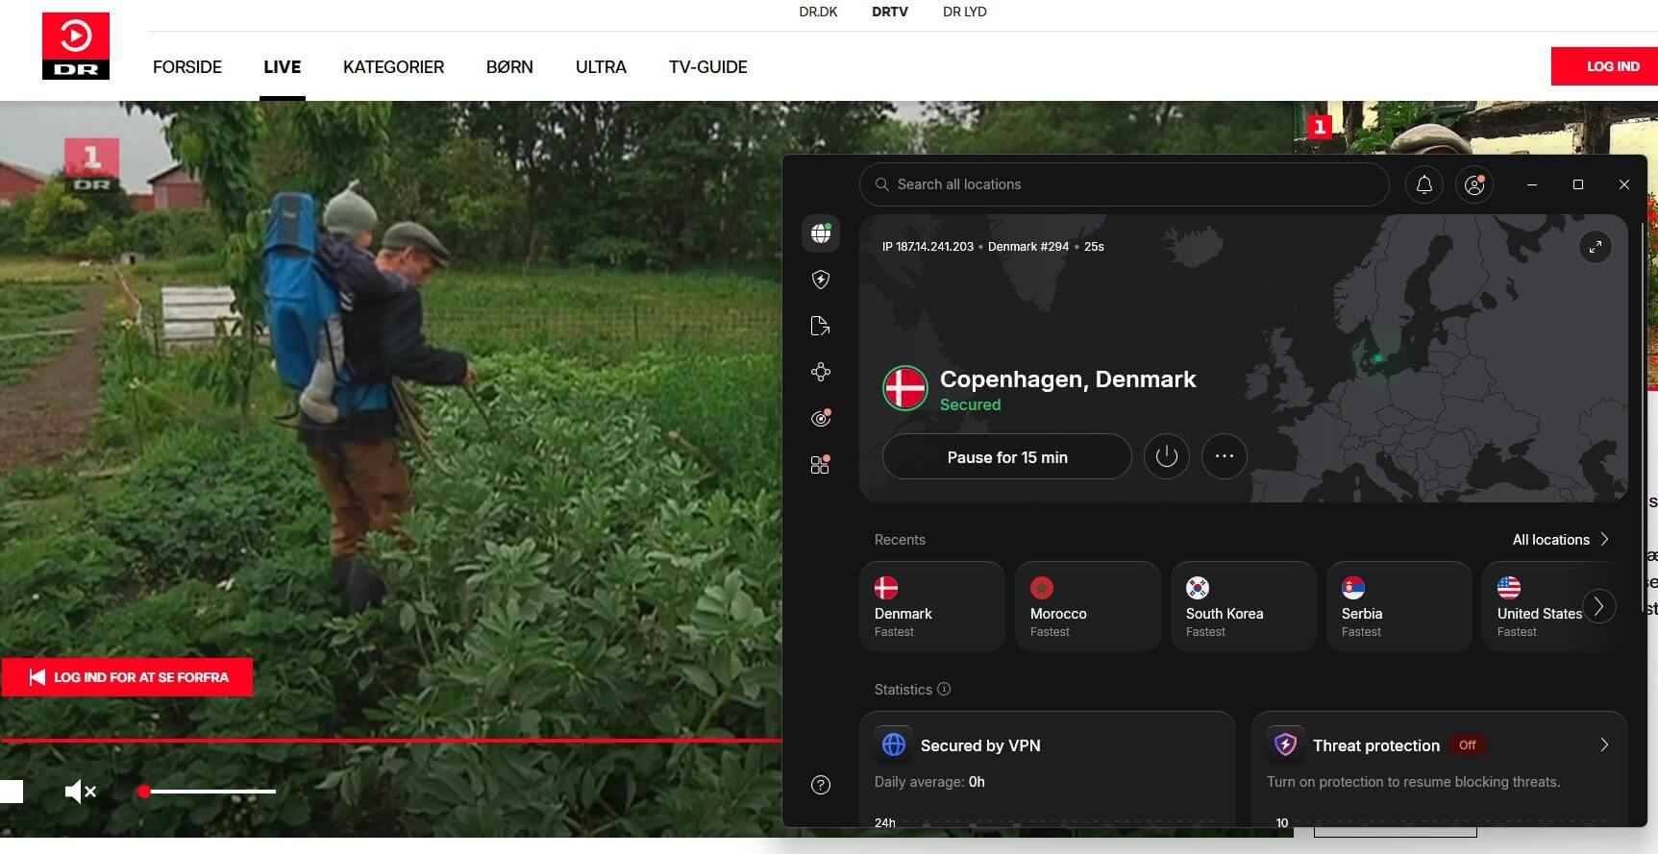Show next recent locations with arrow
This screenshot has width=1658, height=854.
[1599, 606]
